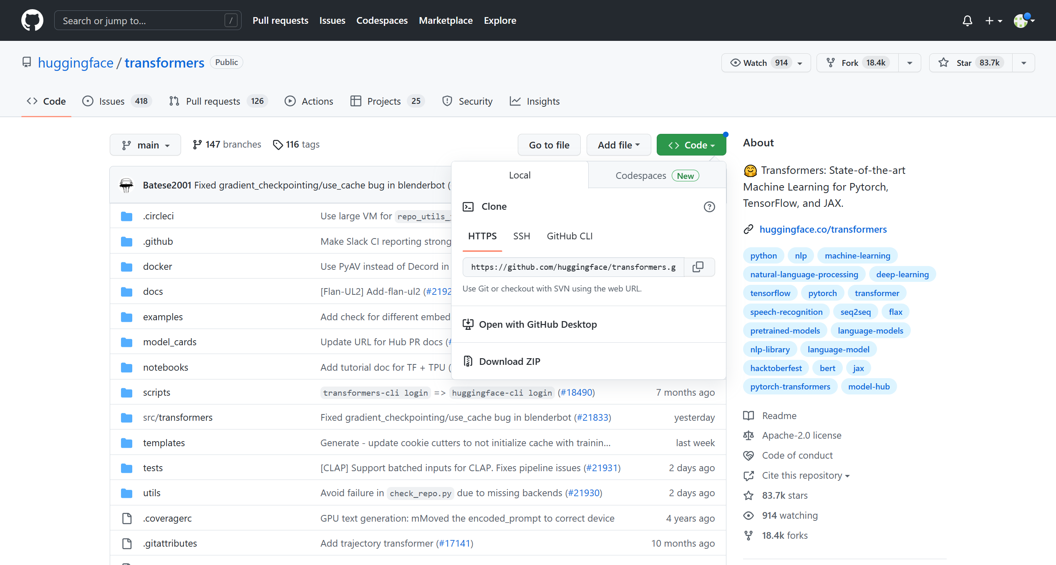This screenshot has width=1056, height=565.
Task: Click the Apache-2.0 license link
Action: pyautogui.click(x=802, y=434)
